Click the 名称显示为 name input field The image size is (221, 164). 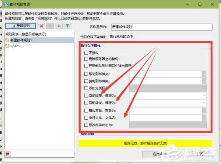click(162, 27)
